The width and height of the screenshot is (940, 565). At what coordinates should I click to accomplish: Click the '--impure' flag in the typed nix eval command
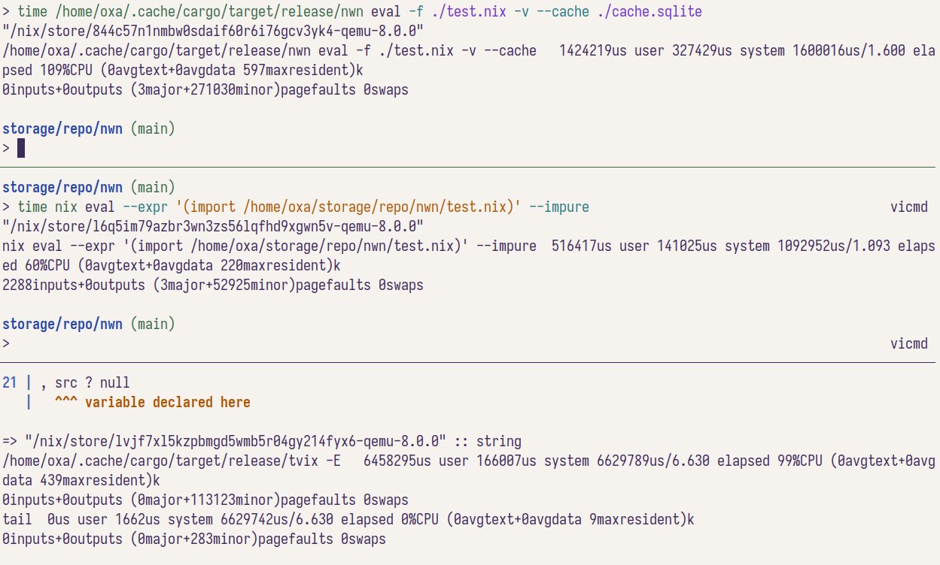pyautogui.click(x=559, y=207)
